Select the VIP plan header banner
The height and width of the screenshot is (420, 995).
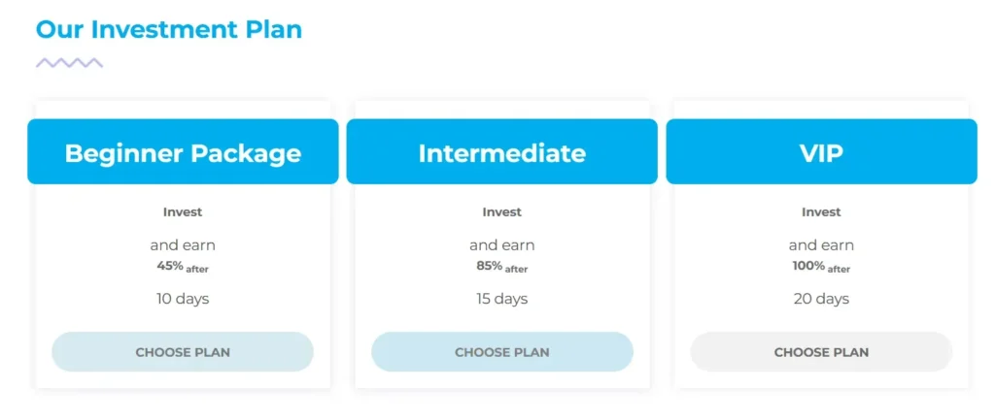pos(821,152)
